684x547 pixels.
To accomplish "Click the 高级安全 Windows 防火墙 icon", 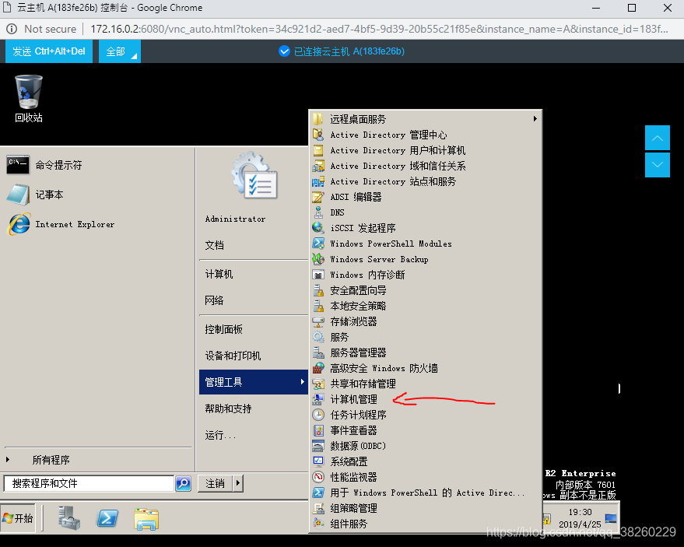I will pyautogui.click(x=318, y=368).
